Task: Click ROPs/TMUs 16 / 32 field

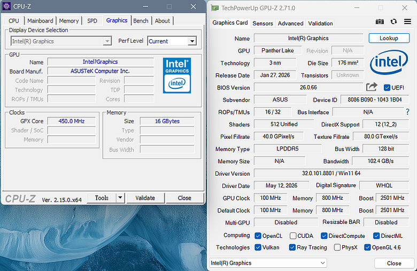Action: tap(273, 112)
